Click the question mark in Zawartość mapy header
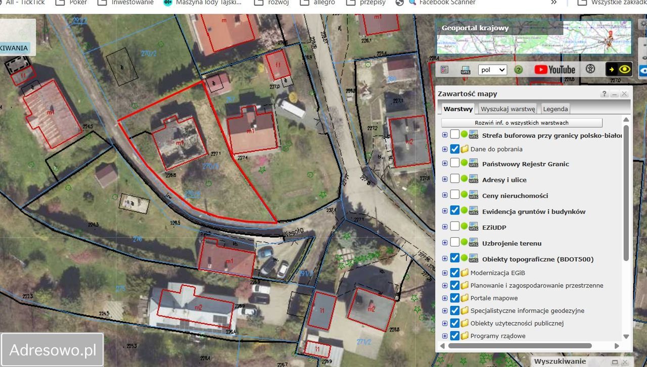Image resolution: width=647 pixels, height=367 pixels. [x=604, y=94]
